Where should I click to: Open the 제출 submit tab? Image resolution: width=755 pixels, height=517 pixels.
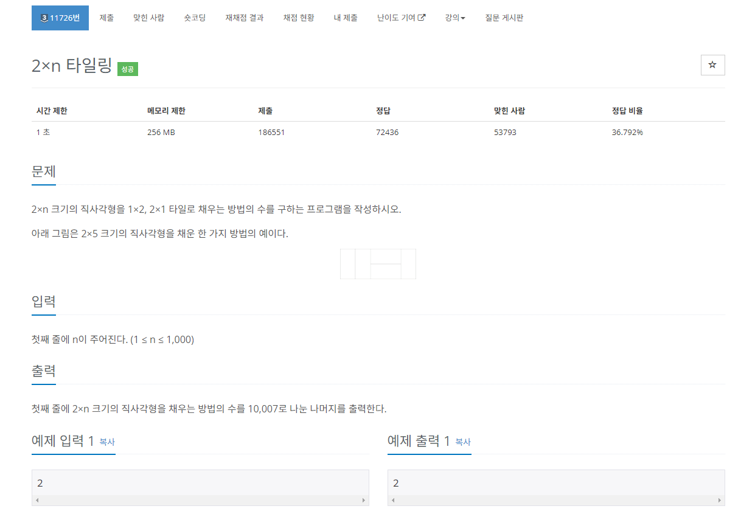[x=106, y=18]
